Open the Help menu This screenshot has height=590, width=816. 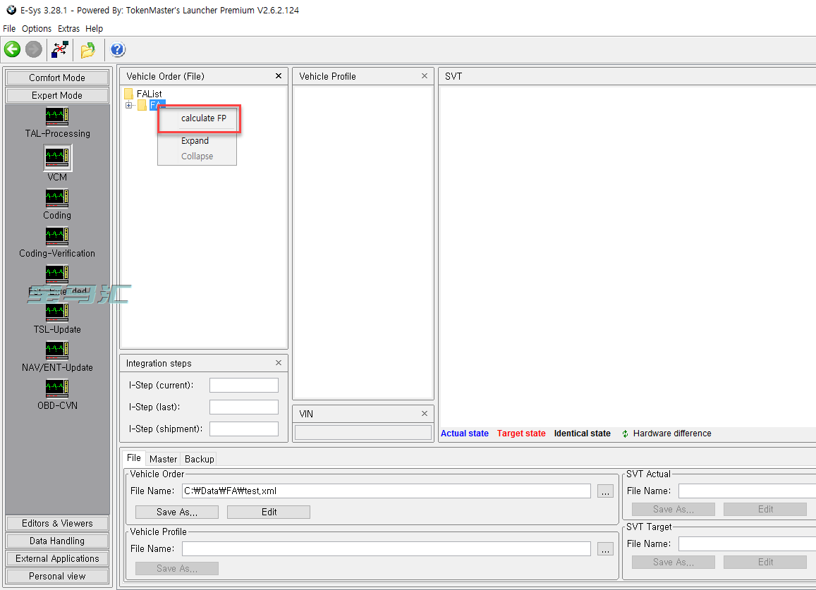coord(95,29)
